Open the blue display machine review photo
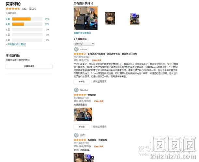Viewport: 199px width, 162px height. (135, 19)
